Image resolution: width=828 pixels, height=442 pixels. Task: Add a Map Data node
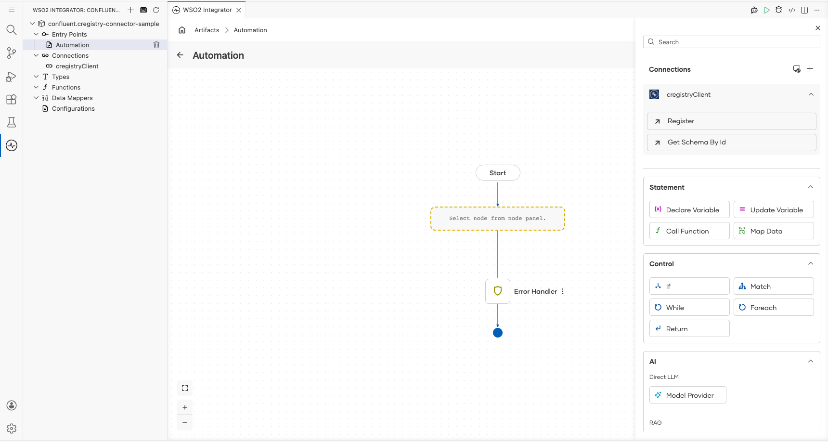point(774,231)
